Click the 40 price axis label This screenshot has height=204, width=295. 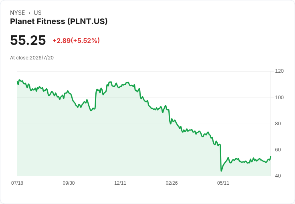pyautogui.click(x=278, y=176)
